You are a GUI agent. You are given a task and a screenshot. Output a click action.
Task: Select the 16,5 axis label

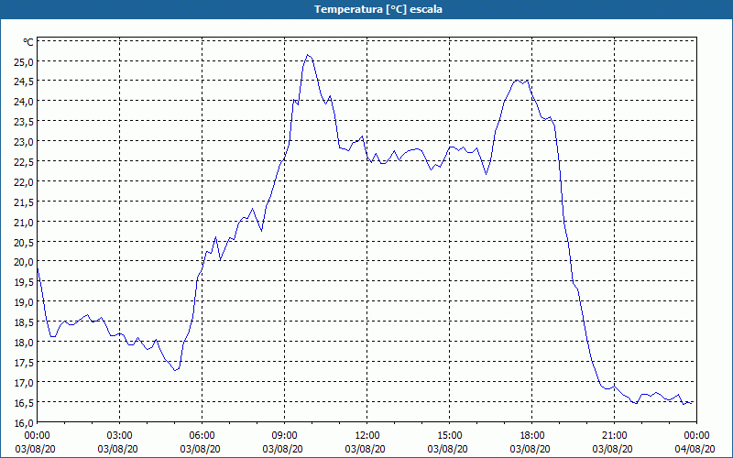(x=25, y=403)
